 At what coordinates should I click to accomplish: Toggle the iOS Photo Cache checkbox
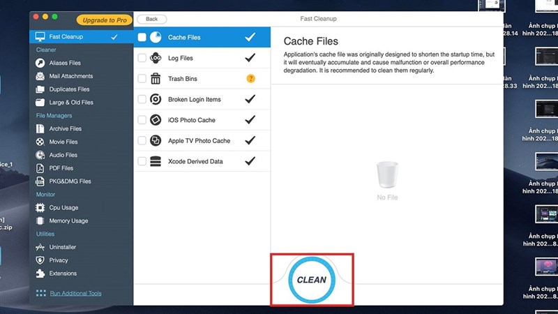[142, 119]
